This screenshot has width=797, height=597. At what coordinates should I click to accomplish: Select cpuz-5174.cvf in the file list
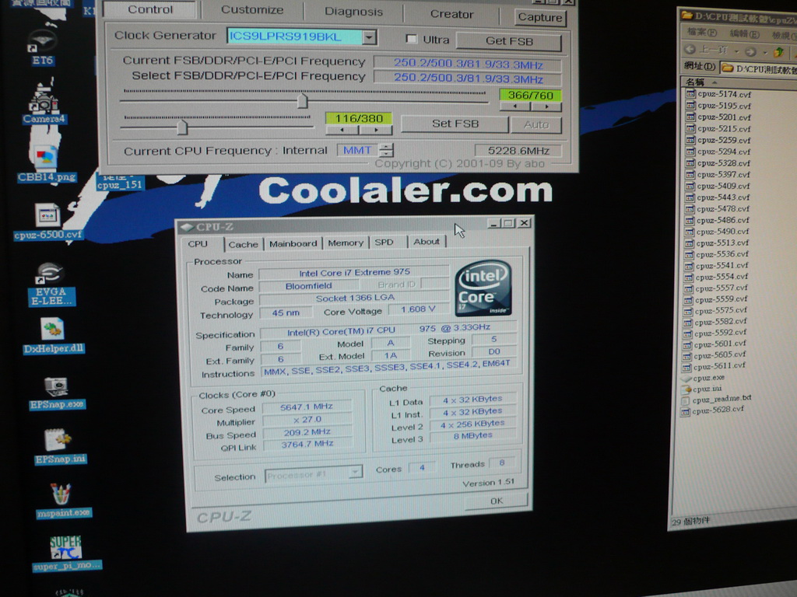[718, 94]
